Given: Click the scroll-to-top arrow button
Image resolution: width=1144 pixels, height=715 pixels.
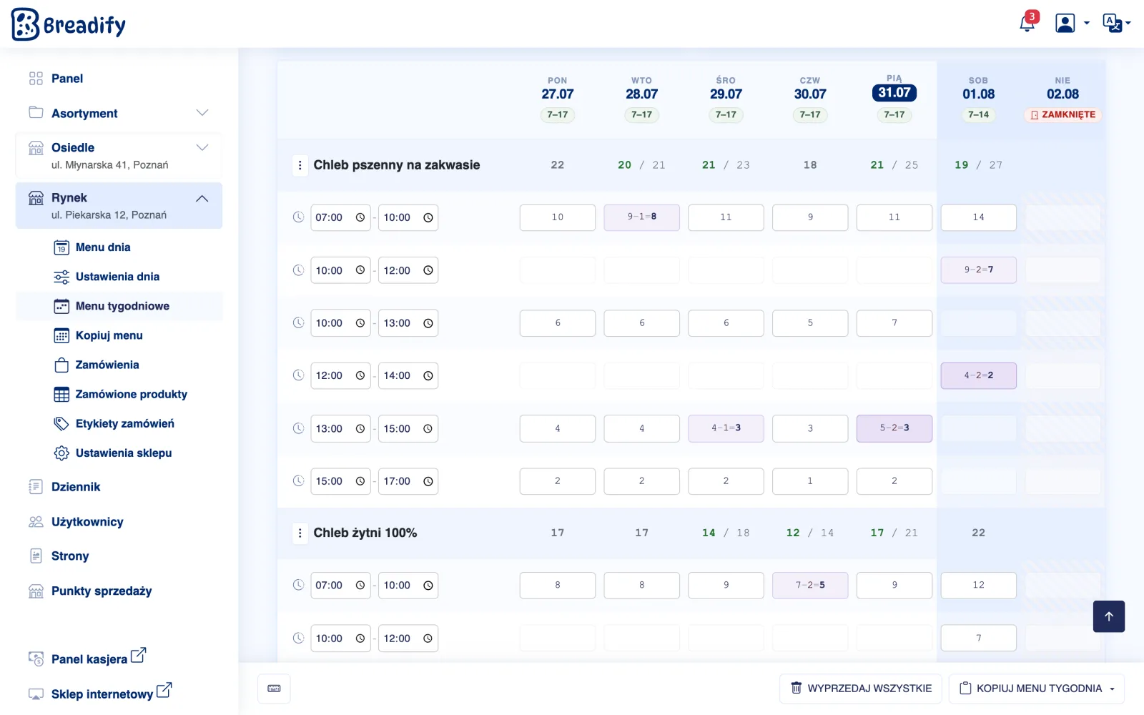Looking at the screenshot, I should [1109, 616].
